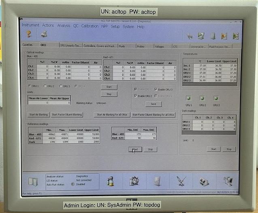Click the green R arrow toolbar icon
258x213 pixels.
point(235,36)
